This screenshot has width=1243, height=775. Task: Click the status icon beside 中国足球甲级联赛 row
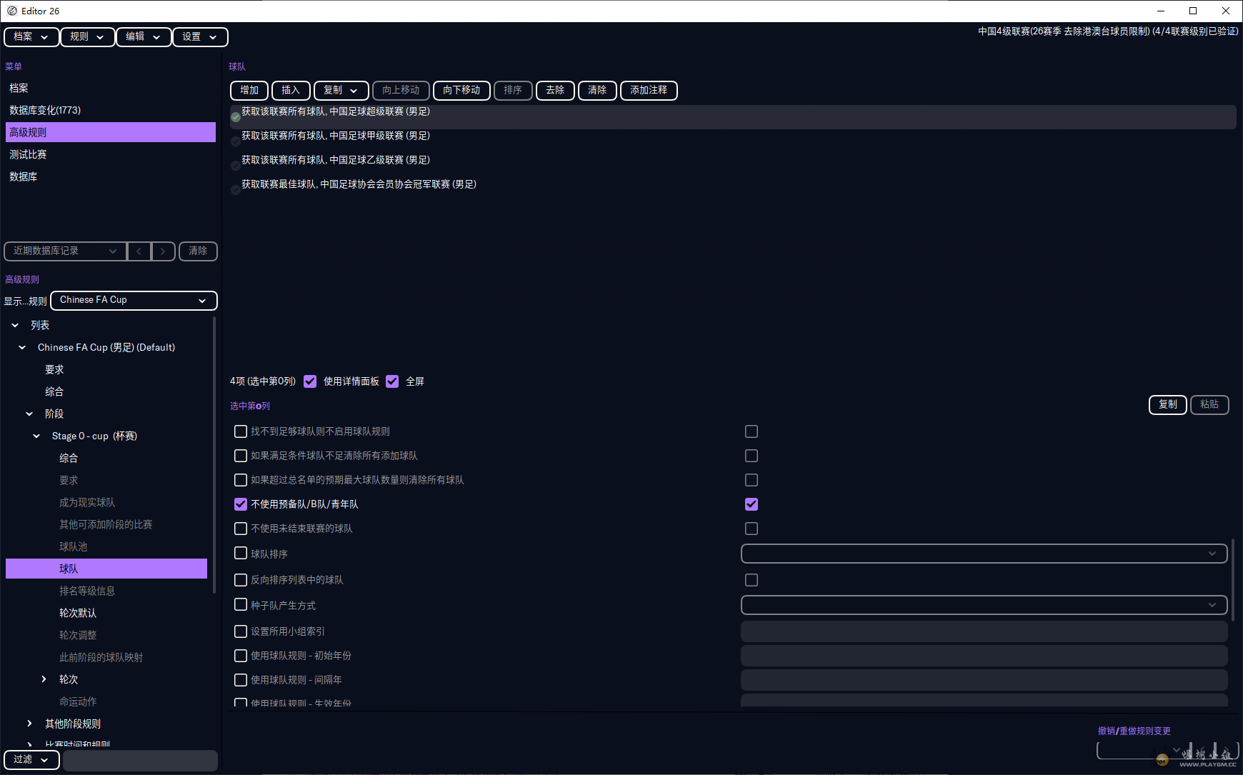pos(236,141)
